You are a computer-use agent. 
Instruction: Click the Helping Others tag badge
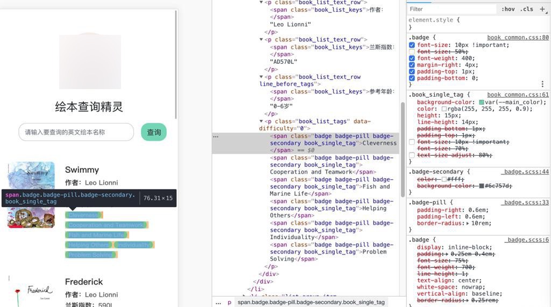(x=89, y=245)
